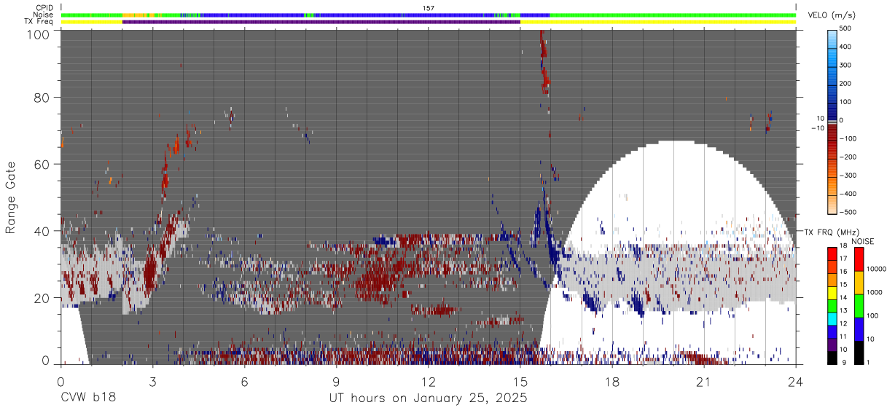The image size is (895, 413).
Task: Click the 500 tick on velocity colorbar
Action: tap(845, 28)
